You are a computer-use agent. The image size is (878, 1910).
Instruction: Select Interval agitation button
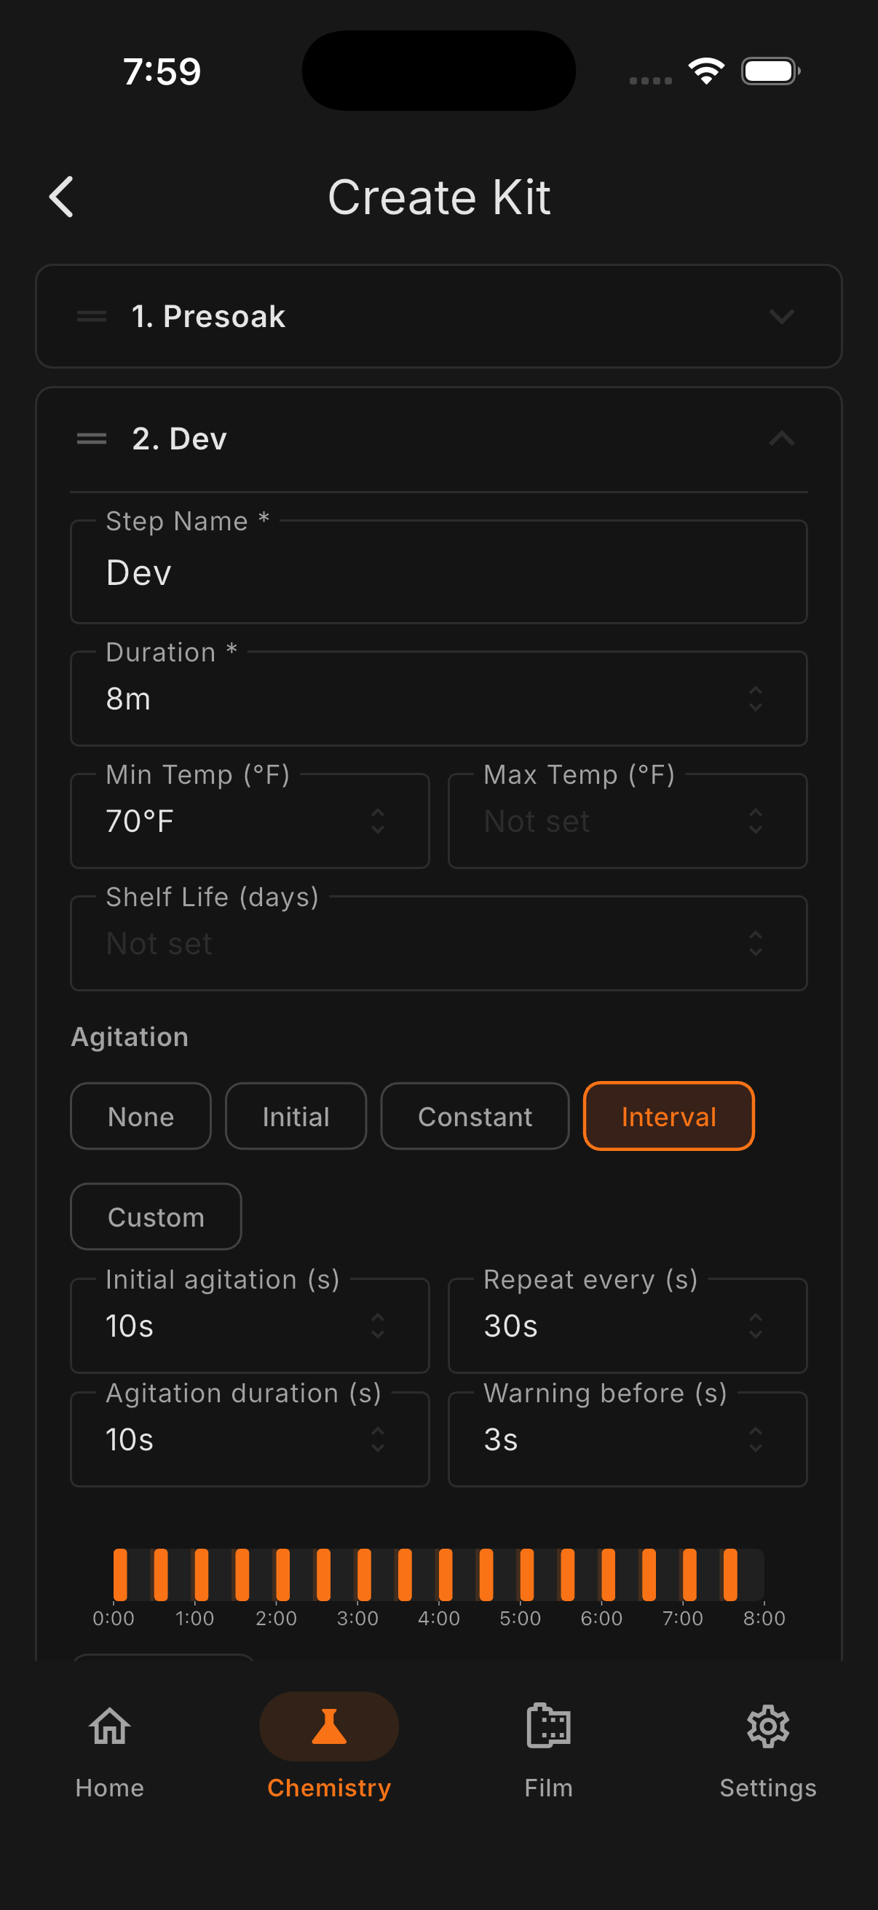coord(668,1116)
